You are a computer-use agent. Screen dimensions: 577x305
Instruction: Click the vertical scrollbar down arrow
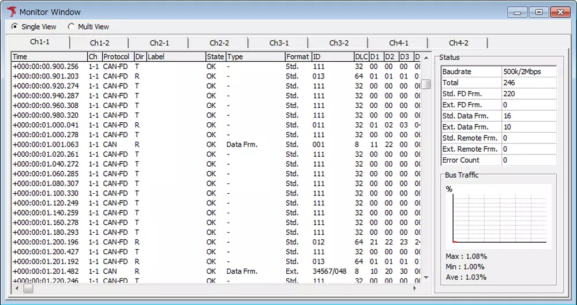pyautogui.click(x=426, y=277)
